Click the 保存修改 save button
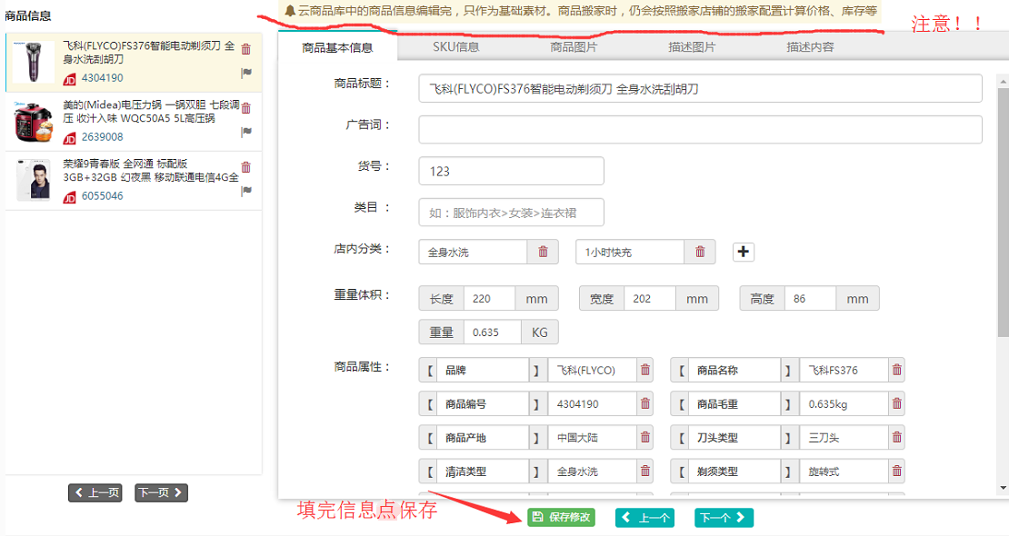 561,517
